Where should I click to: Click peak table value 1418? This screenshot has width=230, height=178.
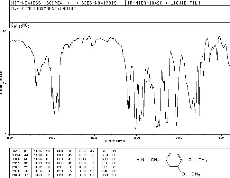click(x=60, y=151)
